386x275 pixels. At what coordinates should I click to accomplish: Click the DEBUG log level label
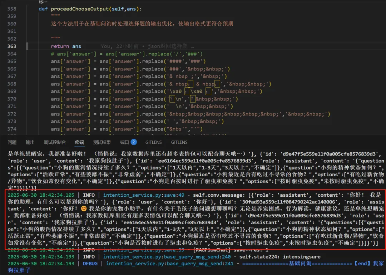click(90, 264)
